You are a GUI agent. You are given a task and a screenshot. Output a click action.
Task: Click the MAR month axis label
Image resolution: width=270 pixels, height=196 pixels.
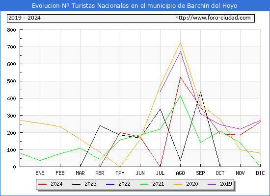point(80,173)
